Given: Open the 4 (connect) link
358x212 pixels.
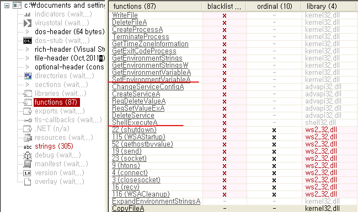Looking at the screenshot, I should tap(130, 173).
